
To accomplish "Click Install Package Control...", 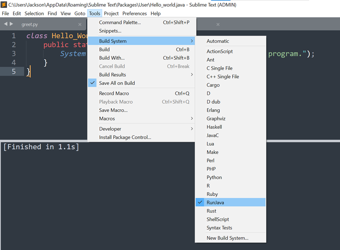I will 141,137.
